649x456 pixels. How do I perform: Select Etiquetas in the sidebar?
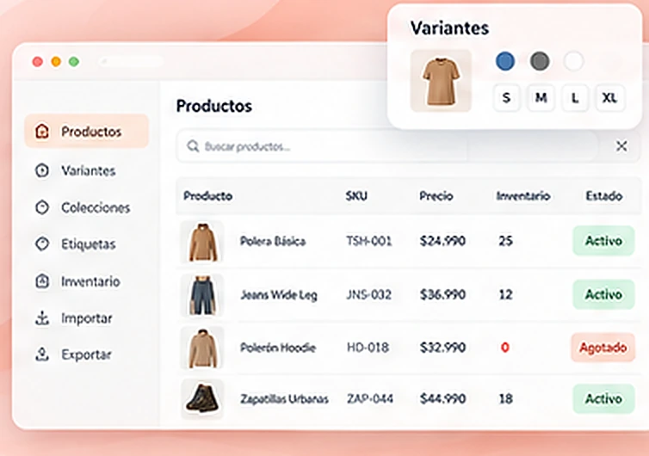pos(88,244)
